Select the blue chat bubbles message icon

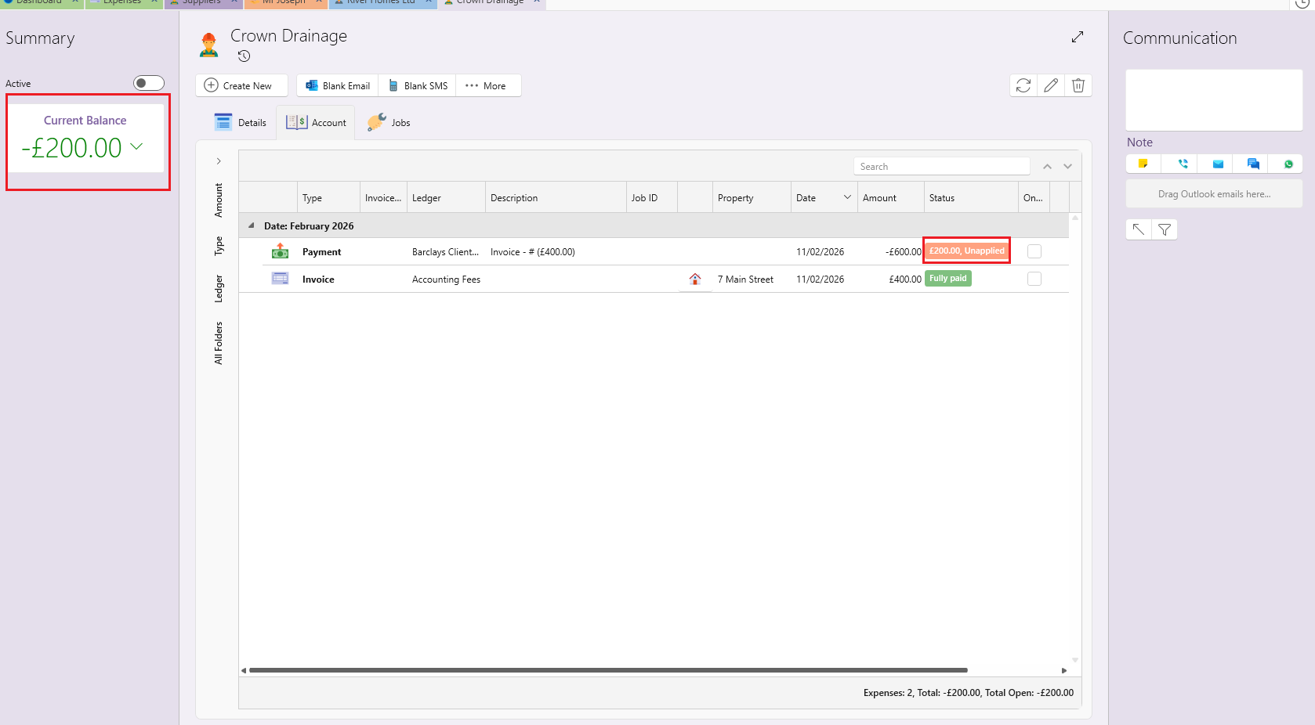point(1253,164)
